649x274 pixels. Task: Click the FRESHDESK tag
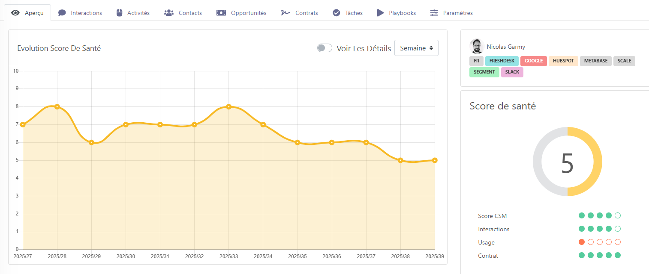(502, 61)
